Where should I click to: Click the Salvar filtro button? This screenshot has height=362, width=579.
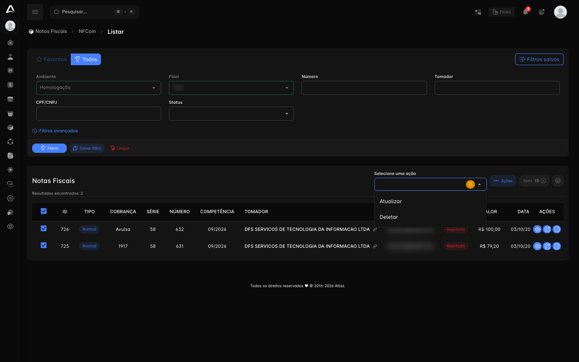87,148
